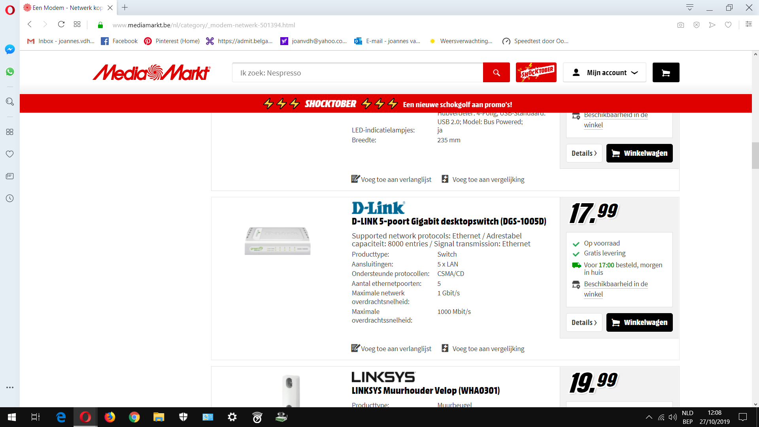Focus the Ik zoek search field

(x=358, y=72)
